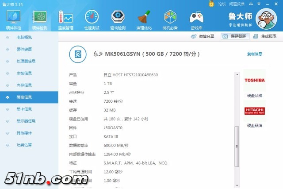Screen dimensions: 283x189
Task: Minimize the 鲁大师 window
Action: [x=267, y=4]
